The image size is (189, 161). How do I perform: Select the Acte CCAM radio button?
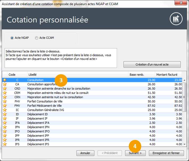tap(37, 38)
